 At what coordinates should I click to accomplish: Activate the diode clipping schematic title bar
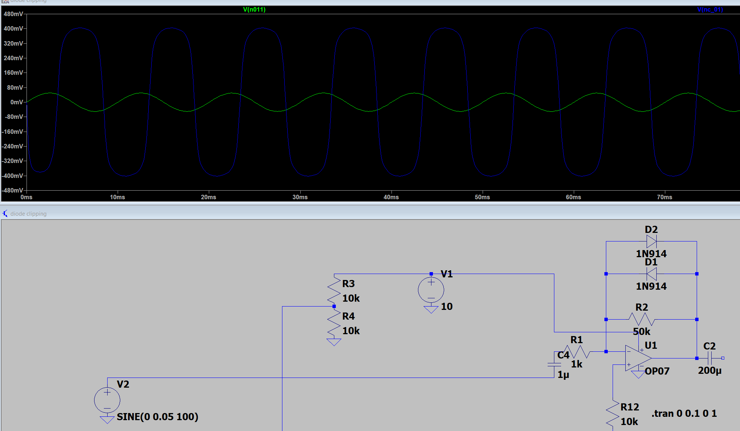(x=370, y=213)
